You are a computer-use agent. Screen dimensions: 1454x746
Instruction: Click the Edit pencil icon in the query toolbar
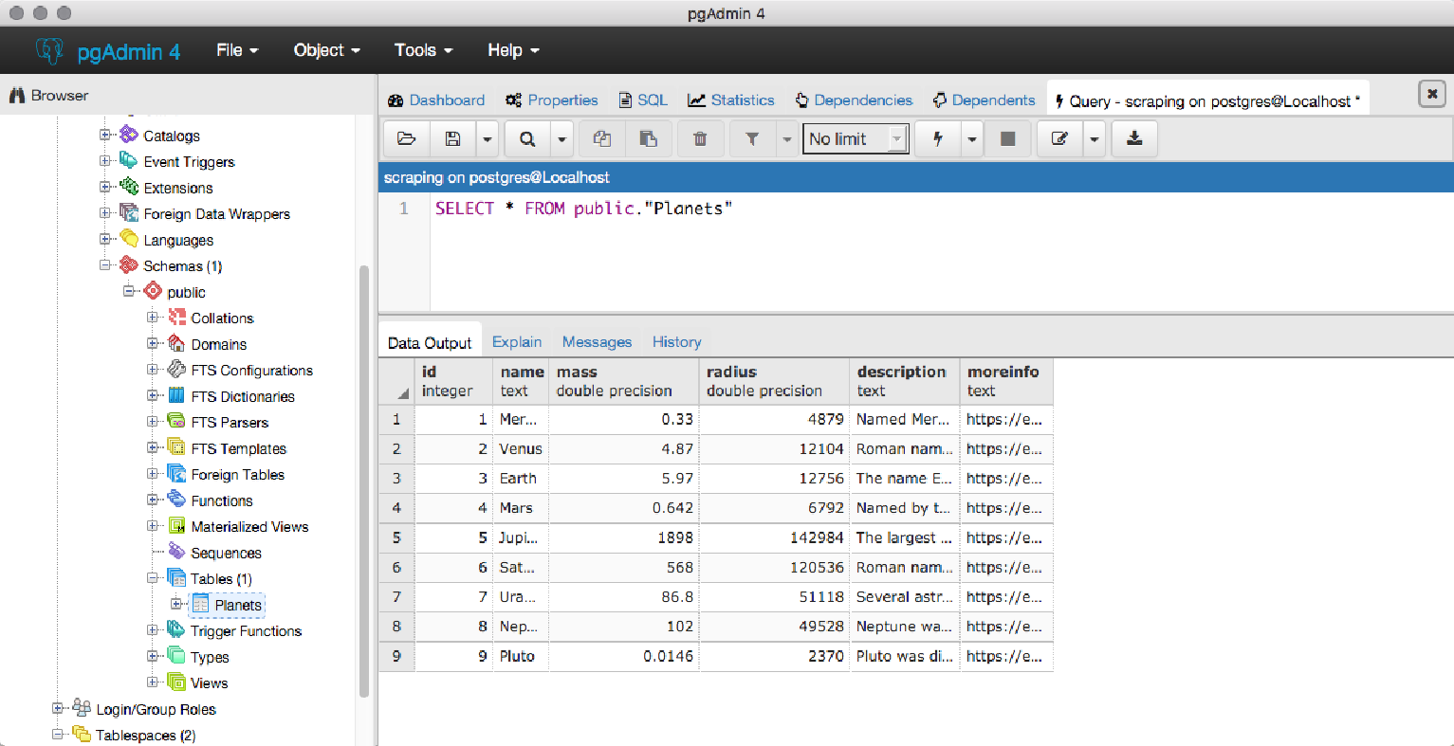[x=1059, y=139]
